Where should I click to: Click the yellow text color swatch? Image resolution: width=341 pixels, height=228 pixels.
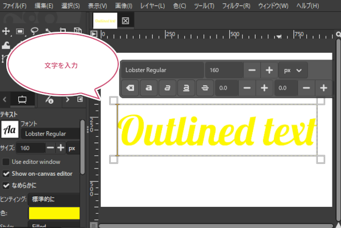(53, 213)
